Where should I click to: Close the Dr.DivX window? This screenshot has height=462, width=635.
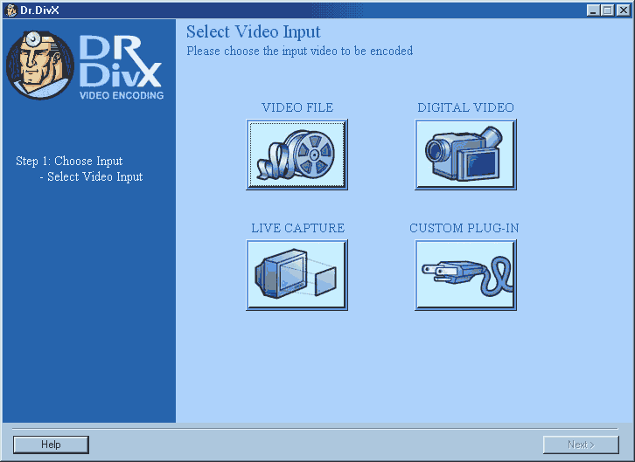(x=623, y=10)
